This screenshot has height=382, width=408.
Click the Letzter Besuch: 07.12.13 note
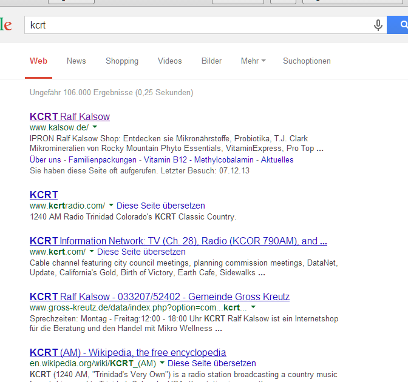tap(205, 170)
